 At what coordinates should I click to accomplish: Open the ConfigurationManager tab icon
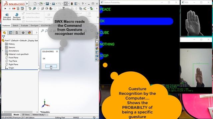tap(17, 33)
